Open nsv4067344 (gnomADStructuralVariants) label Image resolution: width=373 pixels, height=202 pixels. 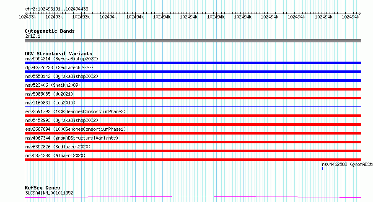coord(72,138)
